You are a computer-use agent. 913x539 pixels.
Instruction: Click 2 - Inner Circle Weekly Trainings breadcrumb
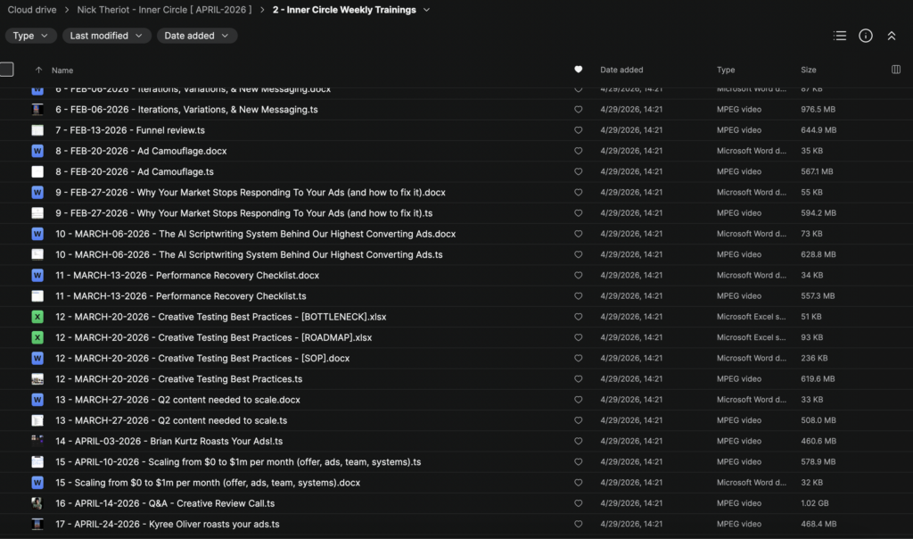coord(344,10)
